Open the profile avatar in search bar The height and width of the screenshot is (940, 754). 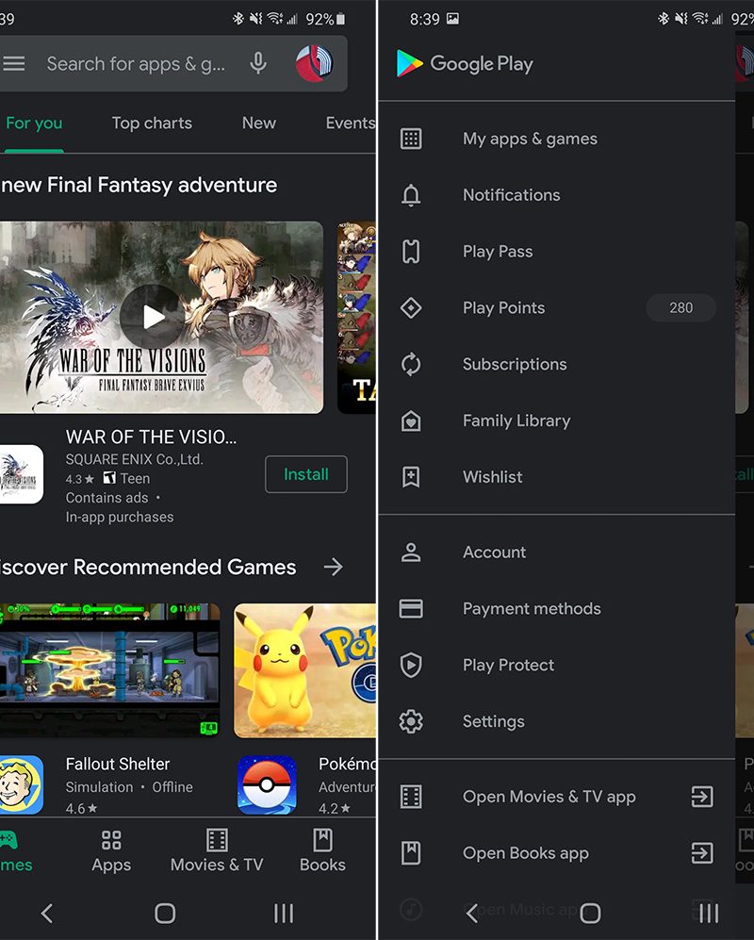[314, 63]
